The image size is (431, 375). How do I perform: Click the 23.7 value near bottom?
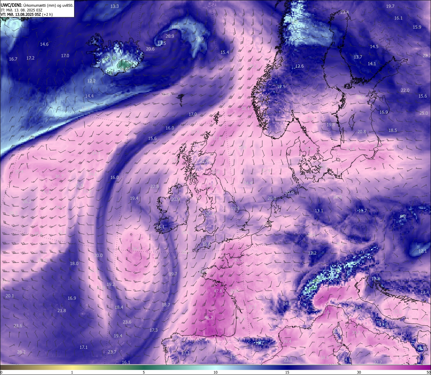coord(112,352)
